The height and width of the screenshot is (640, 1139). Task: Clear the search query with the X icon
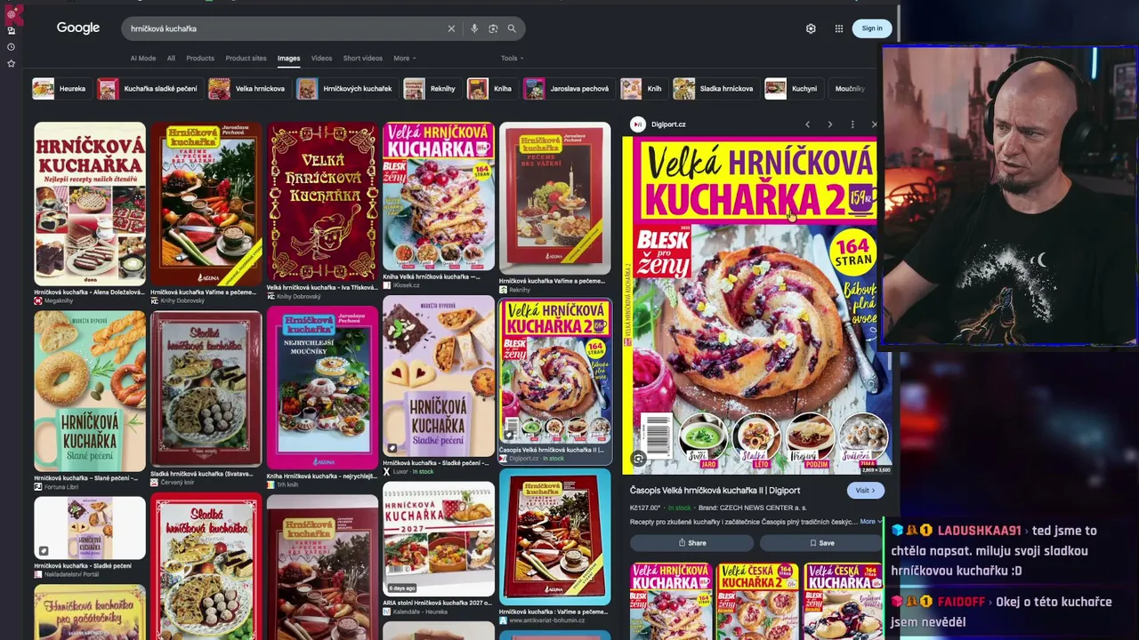[451, 28]
